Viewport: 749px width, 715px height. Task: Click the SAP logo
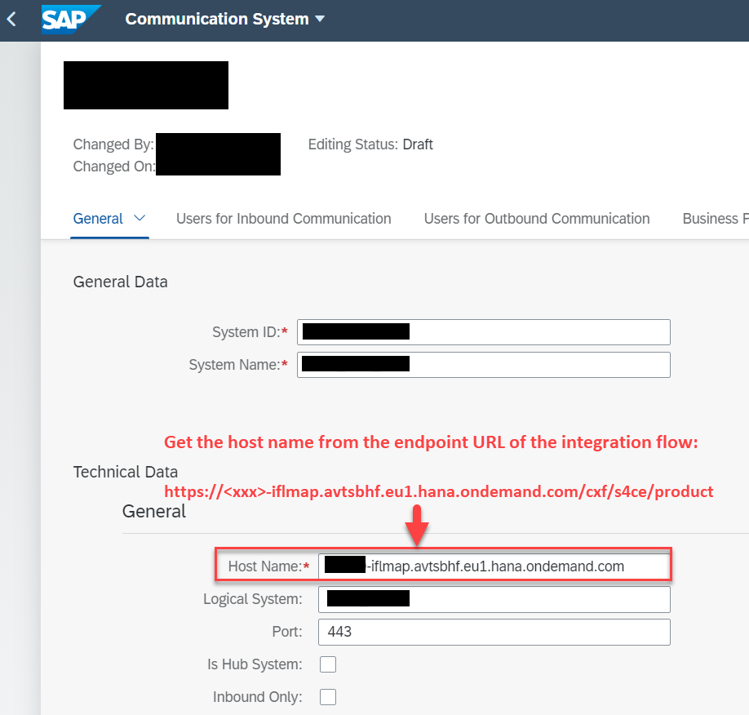71,20
